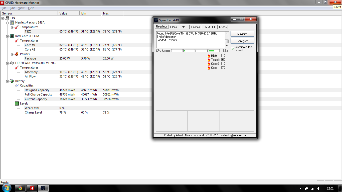
Task: Collapse the Powers node
Action: 12,54
